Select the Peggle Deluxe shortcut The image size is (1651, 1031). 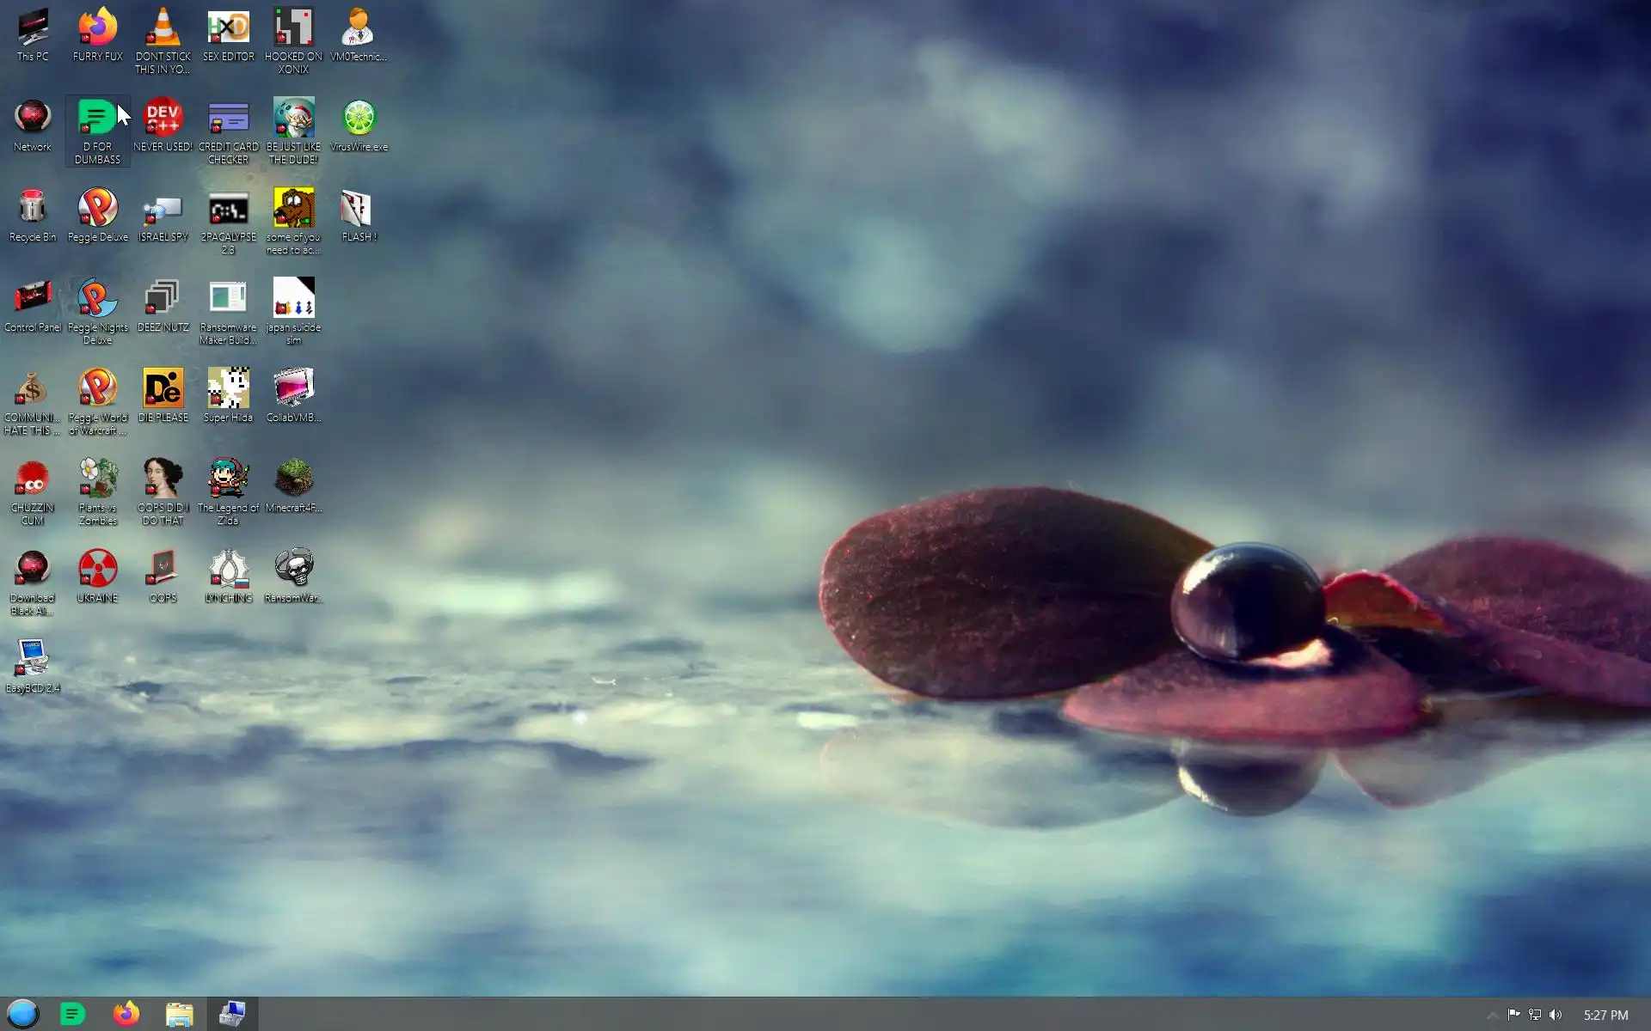pos(97,209)
